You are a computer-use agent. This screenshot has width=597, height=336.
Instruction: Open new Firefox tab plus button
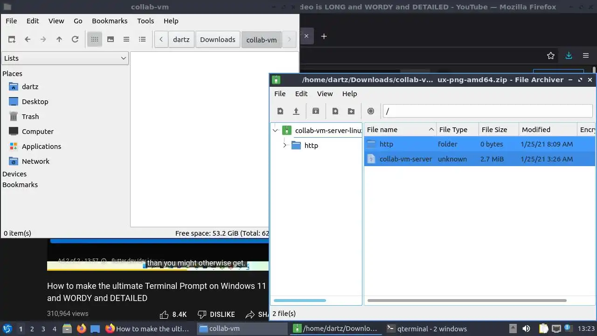(x=324, y=36)
